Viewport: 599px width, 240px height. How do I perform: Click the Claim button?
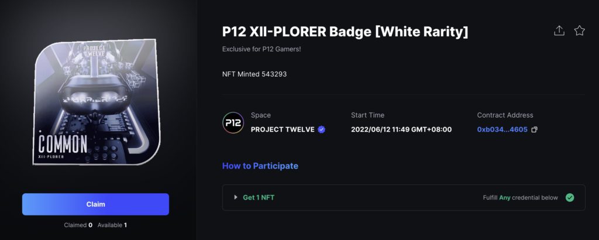(x=95, y=204)
